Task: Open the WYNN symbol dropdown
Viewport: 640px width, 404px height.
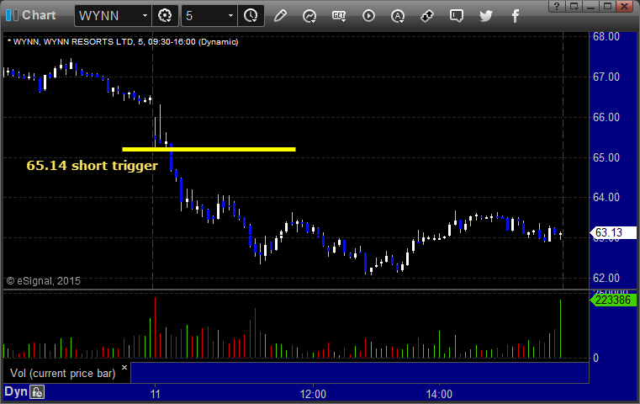Action: 145,16
